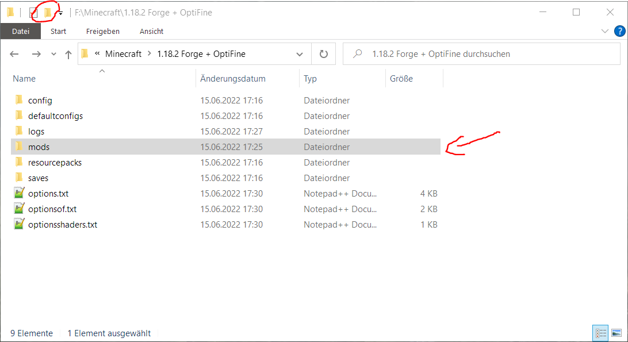This screenshot has width=628, height=342.
Task: Click the Dateiordner type of saves
Action: click(x=327, y=178)
